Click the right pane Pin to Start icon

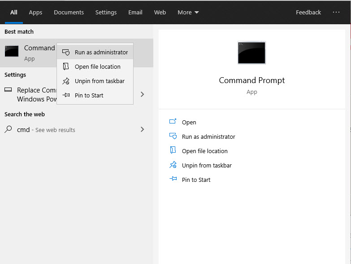pos(173,180)
